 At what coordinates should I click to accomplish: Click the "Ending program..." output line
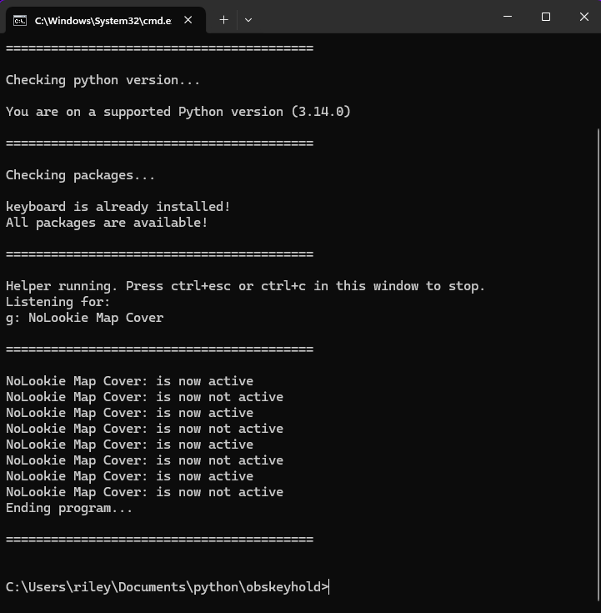pos(69,508)
